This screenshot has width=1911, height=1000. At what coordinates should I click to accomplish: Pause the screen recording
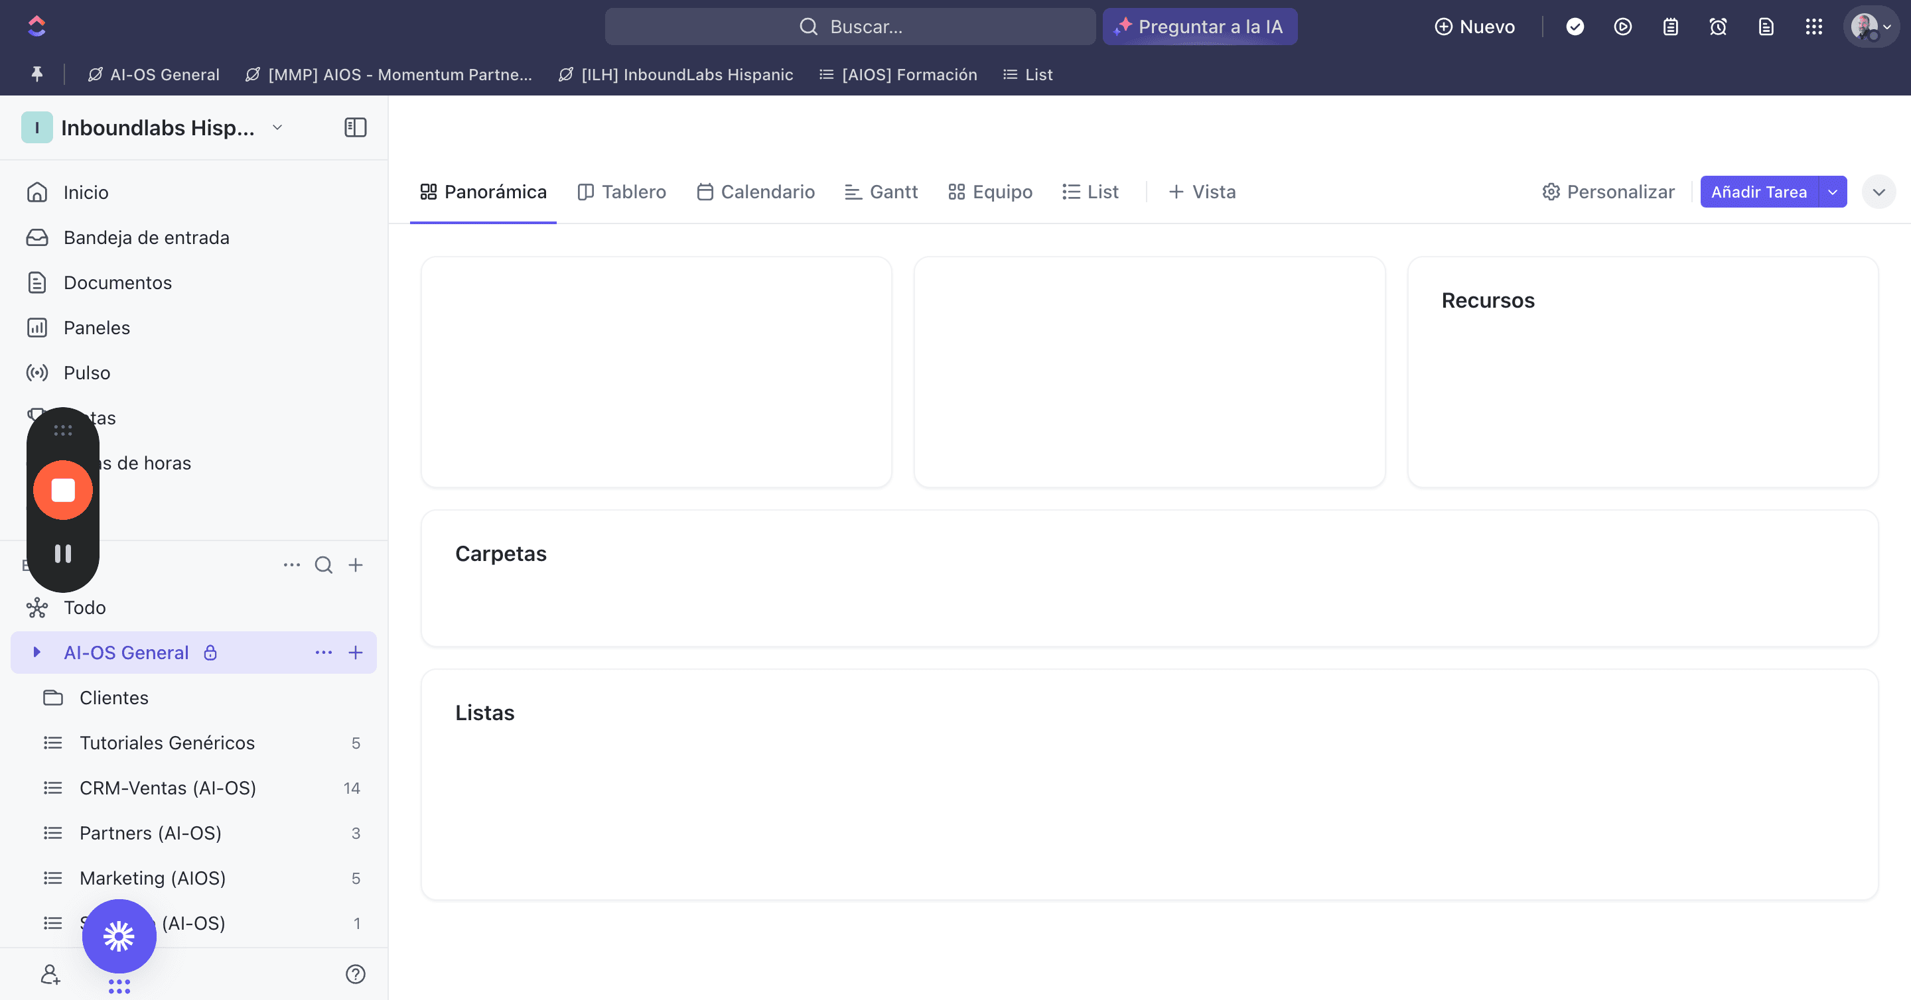63,554
